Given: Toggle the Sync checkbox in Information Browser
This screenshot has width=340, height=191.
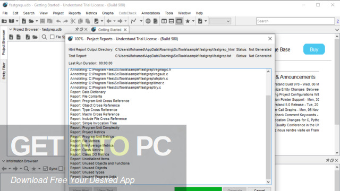Looking at the screenshot, I should coord(45,169).
